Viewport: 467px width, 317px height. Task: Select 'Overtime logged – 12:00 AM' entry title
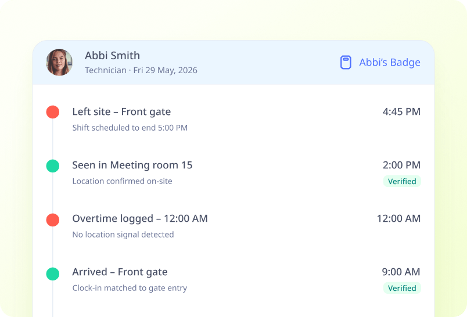140,219
